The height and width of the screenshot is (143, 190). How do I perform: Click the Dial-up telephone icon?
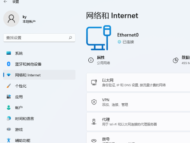[94, 141]
